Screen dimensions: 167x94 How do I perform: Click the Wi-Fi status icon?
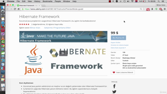pos(132,1)
